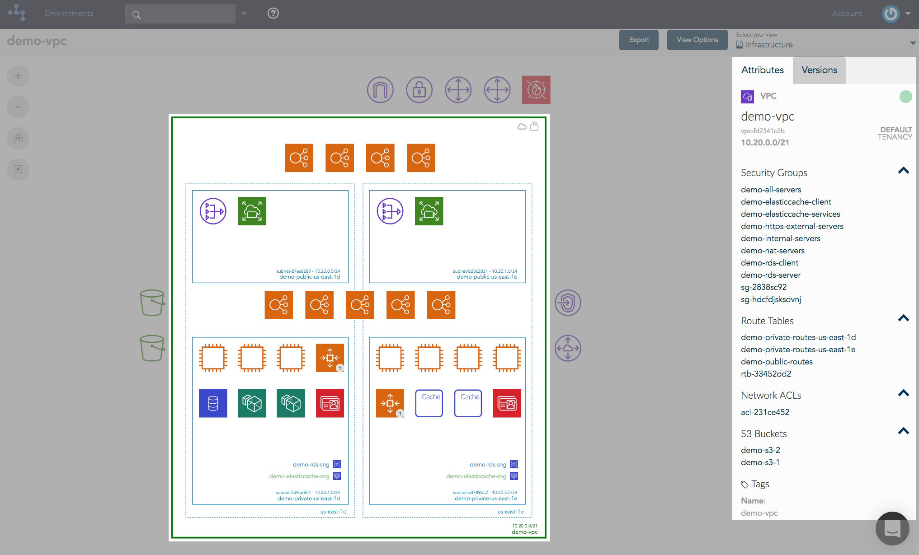The height and width of the screenshot is (555, 919).
Task: Open sg-2838sc92 security group
Action: pos(763,287)
